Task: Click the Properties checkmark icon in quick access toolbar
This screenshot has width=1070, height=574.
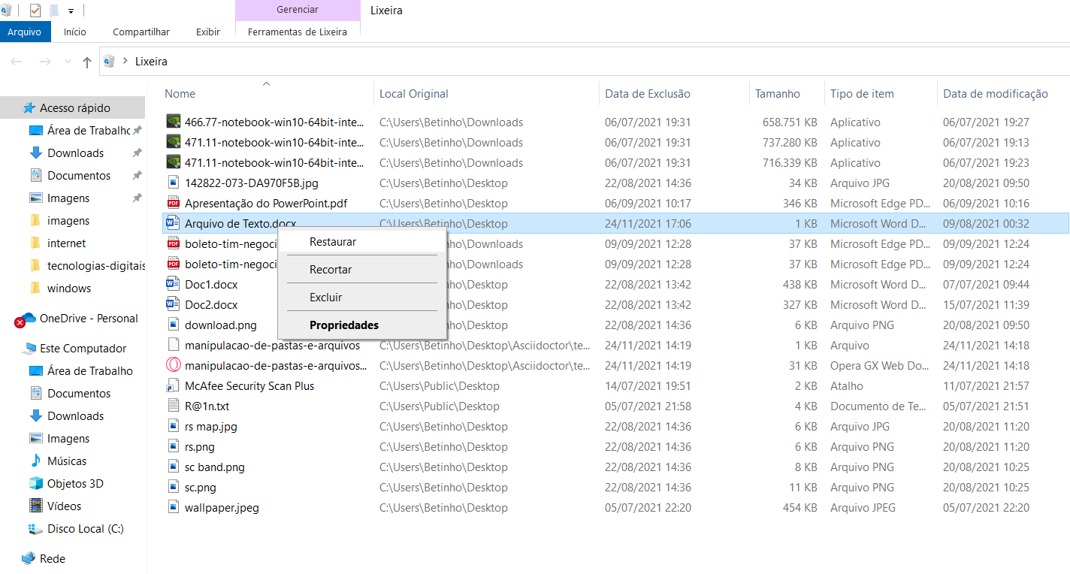Action: [x=35, y=11]
